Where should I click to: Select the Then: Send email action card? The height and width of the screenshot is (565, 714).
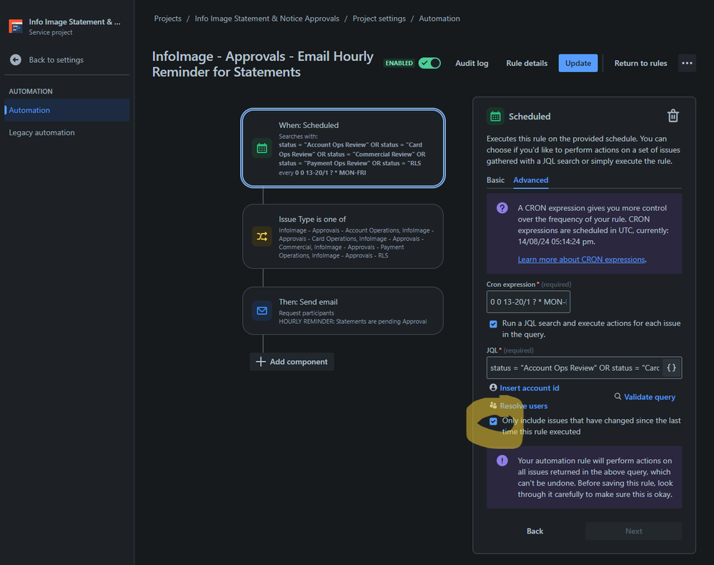343,310
